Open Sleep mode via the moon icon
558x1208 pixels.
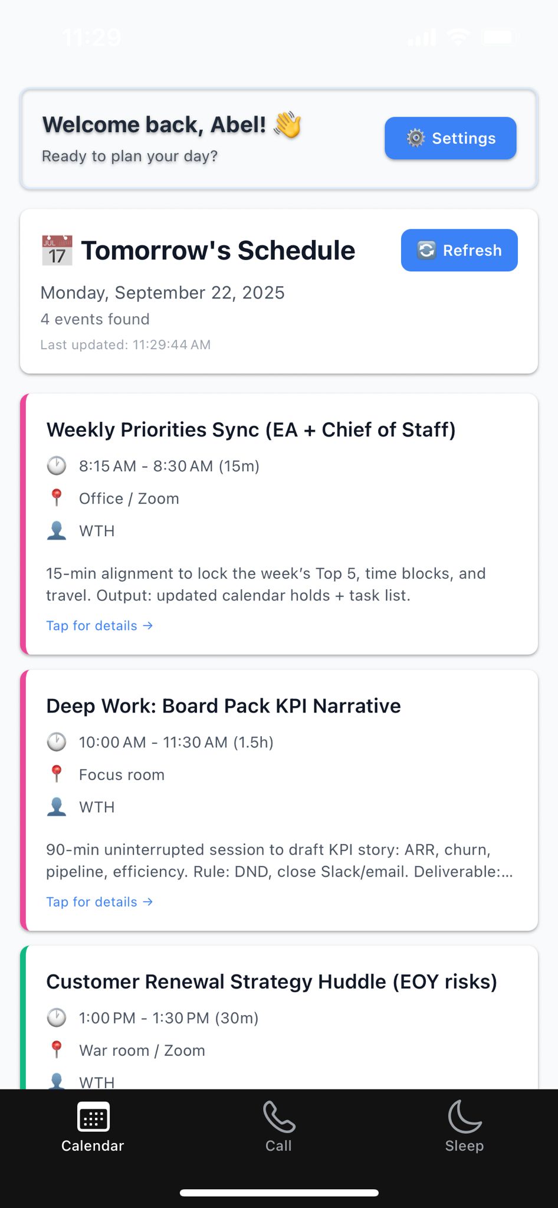tap(464, 1117)
